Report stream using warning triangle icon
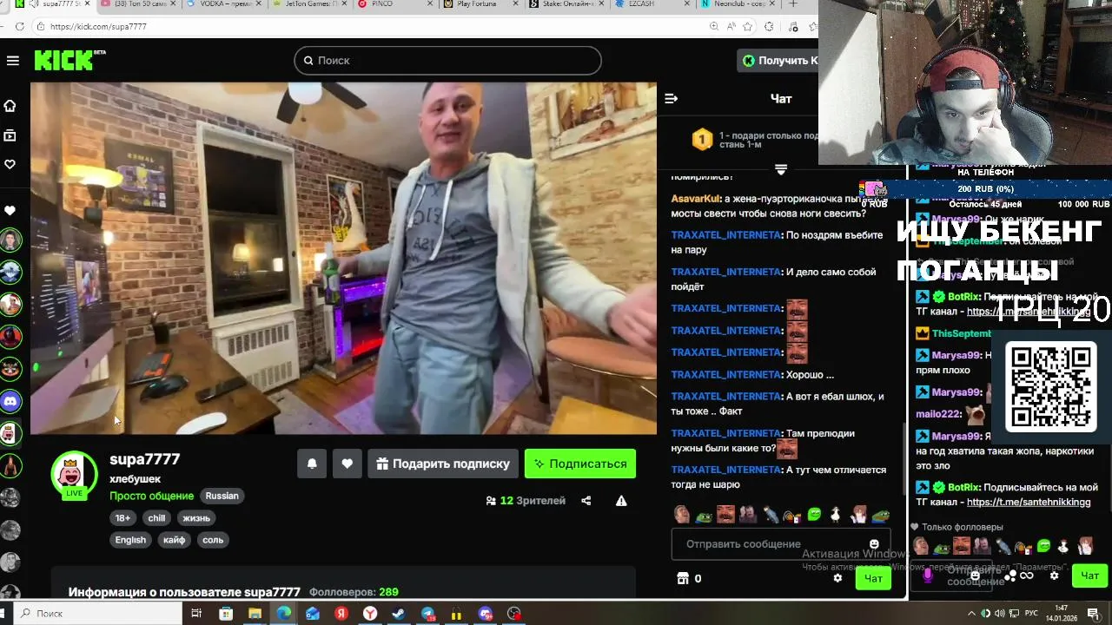This screenshot has height=625, width=1112. [x=621, y=501]
